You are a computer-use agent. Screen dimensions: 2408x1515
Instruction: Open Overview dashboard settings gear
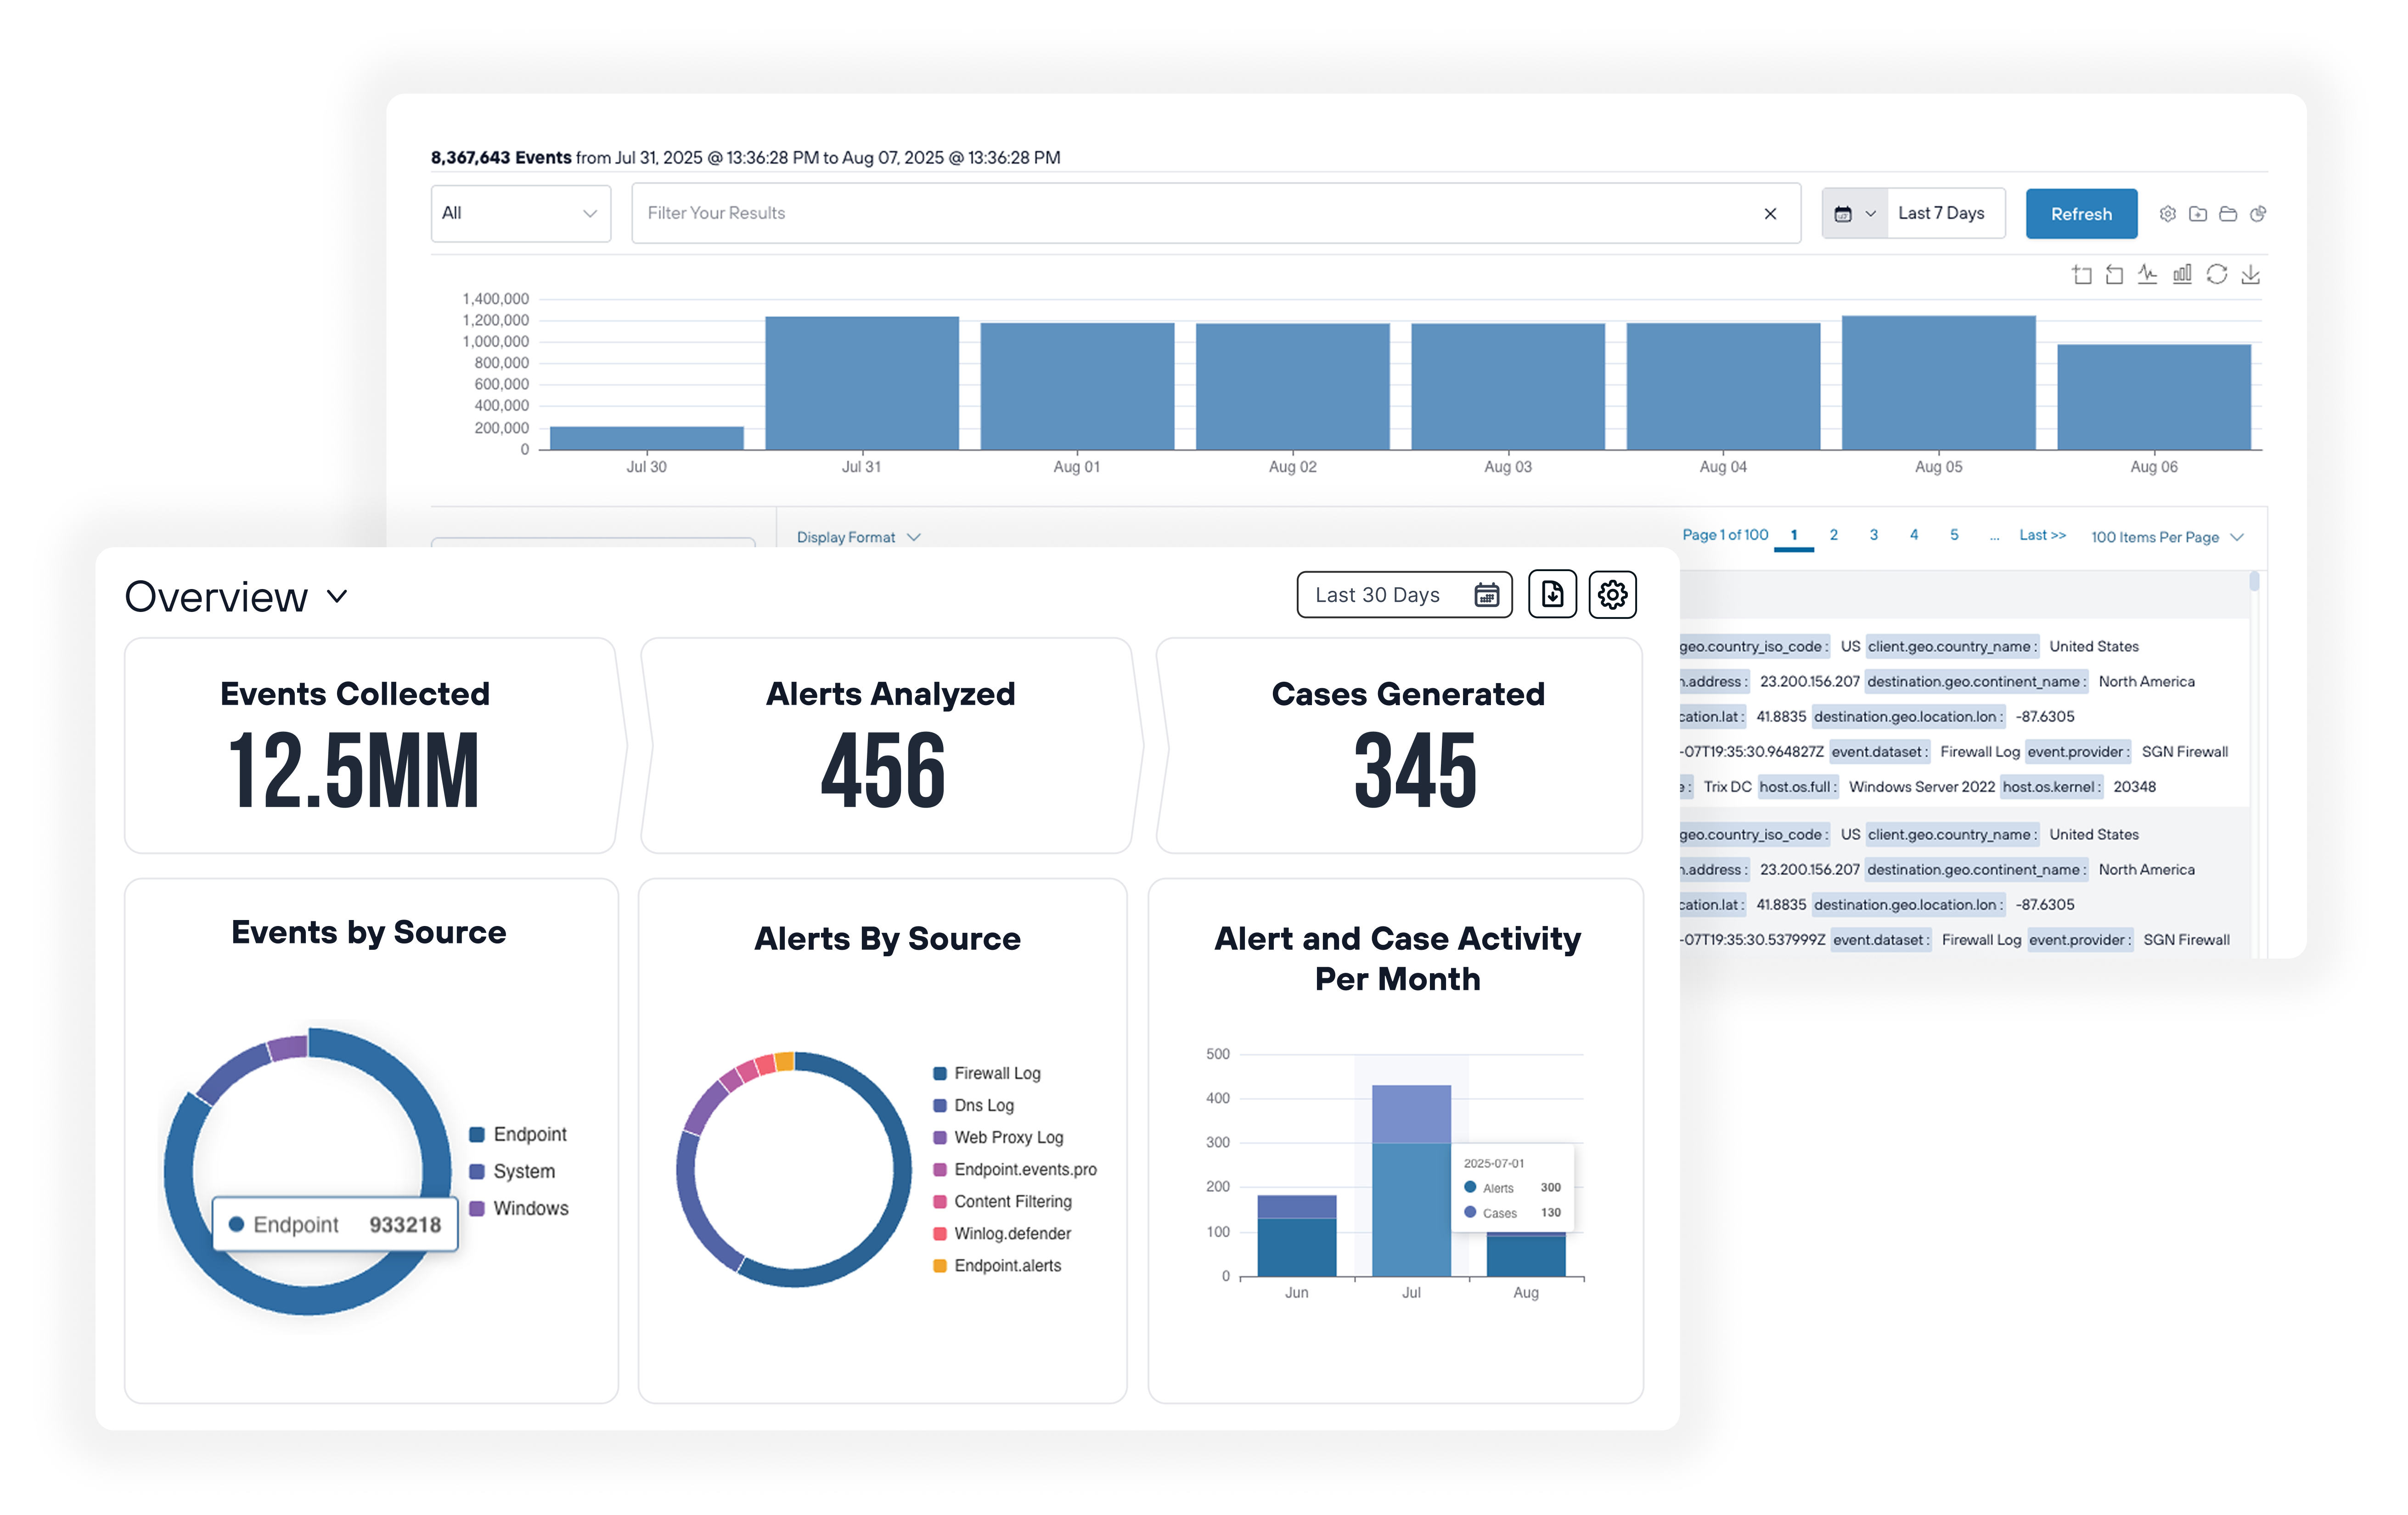(1612, 594)
